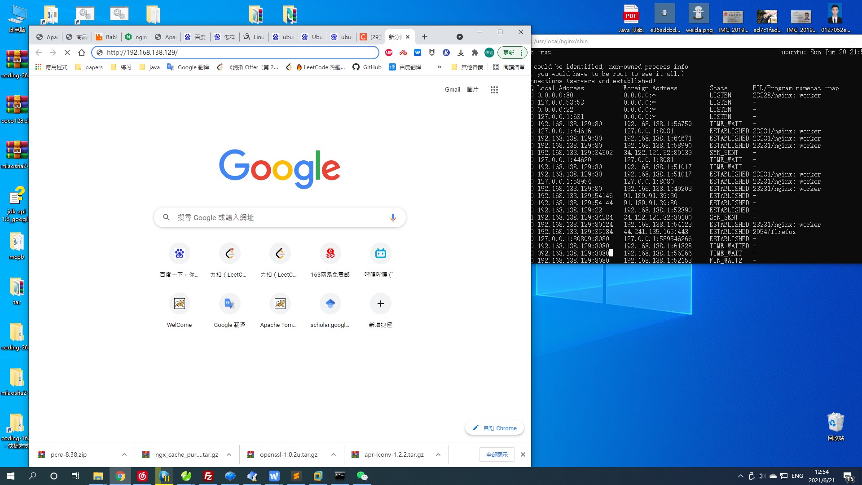This screenshot has width=862, height=485.
Task: Click the voice search microphone
Action: click(393, 217)
